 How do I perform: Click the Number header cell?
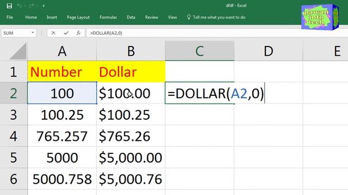(62, 71)
